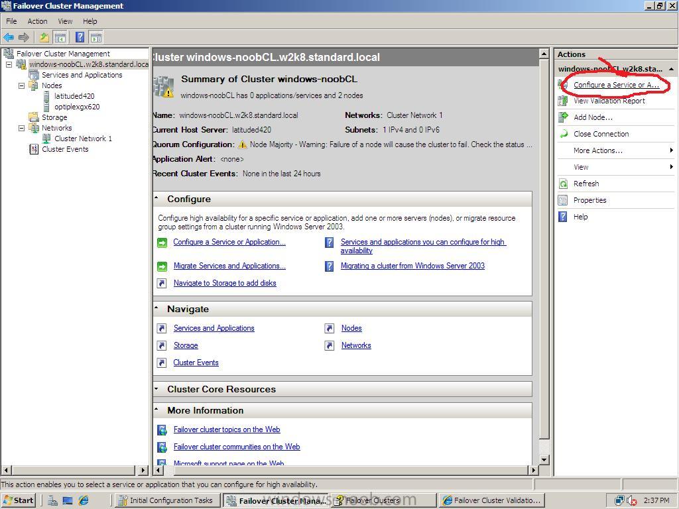Click the tree pane horizontal scrollbar right arrow

pos(143,470)
